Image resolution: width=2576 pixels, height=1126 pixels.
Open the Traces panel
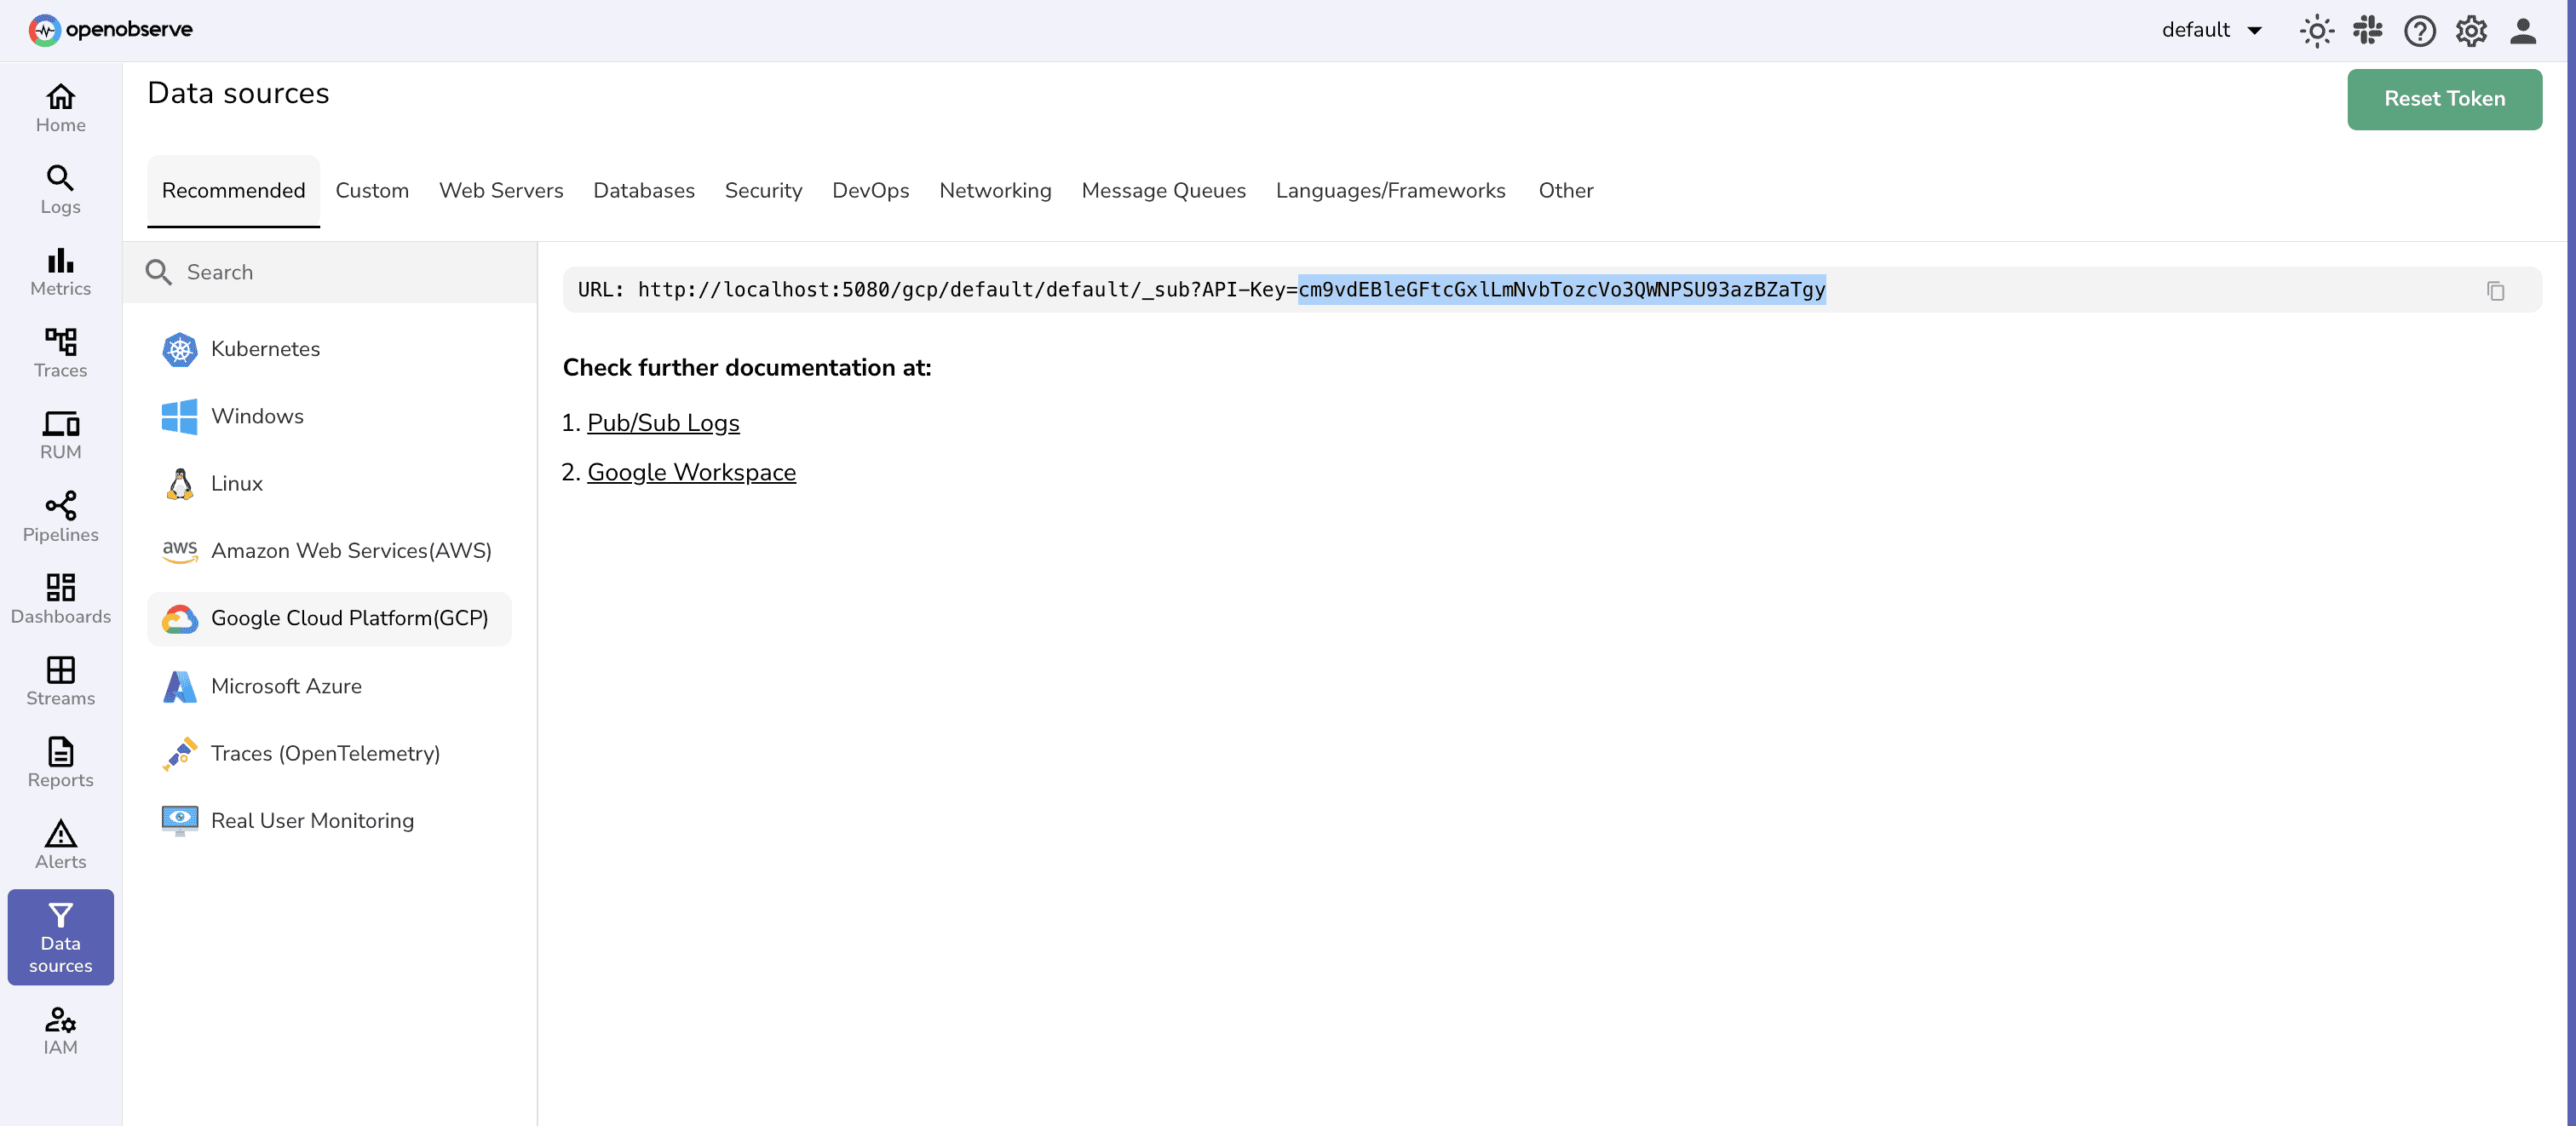pos(60,352)
